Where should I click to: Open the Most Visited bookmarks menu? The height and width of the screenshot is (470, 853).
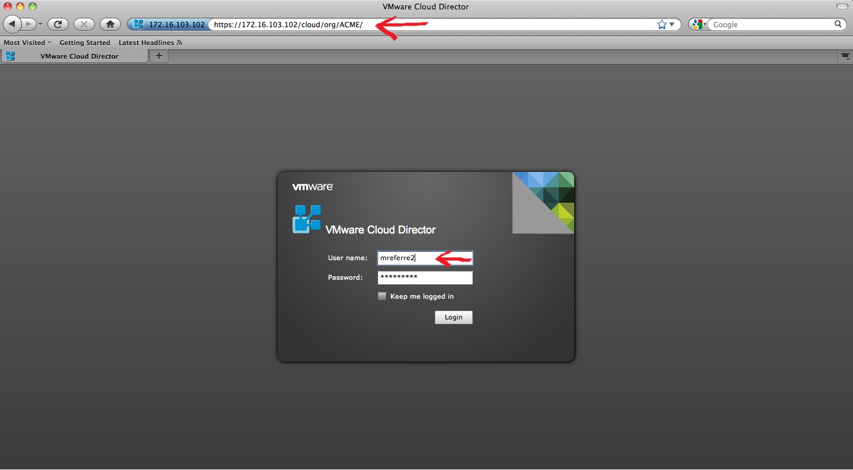[27, 43]
